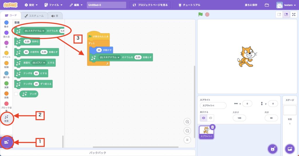
Task: Click the 0.25 beats value in the script
Action: point(138,57)
